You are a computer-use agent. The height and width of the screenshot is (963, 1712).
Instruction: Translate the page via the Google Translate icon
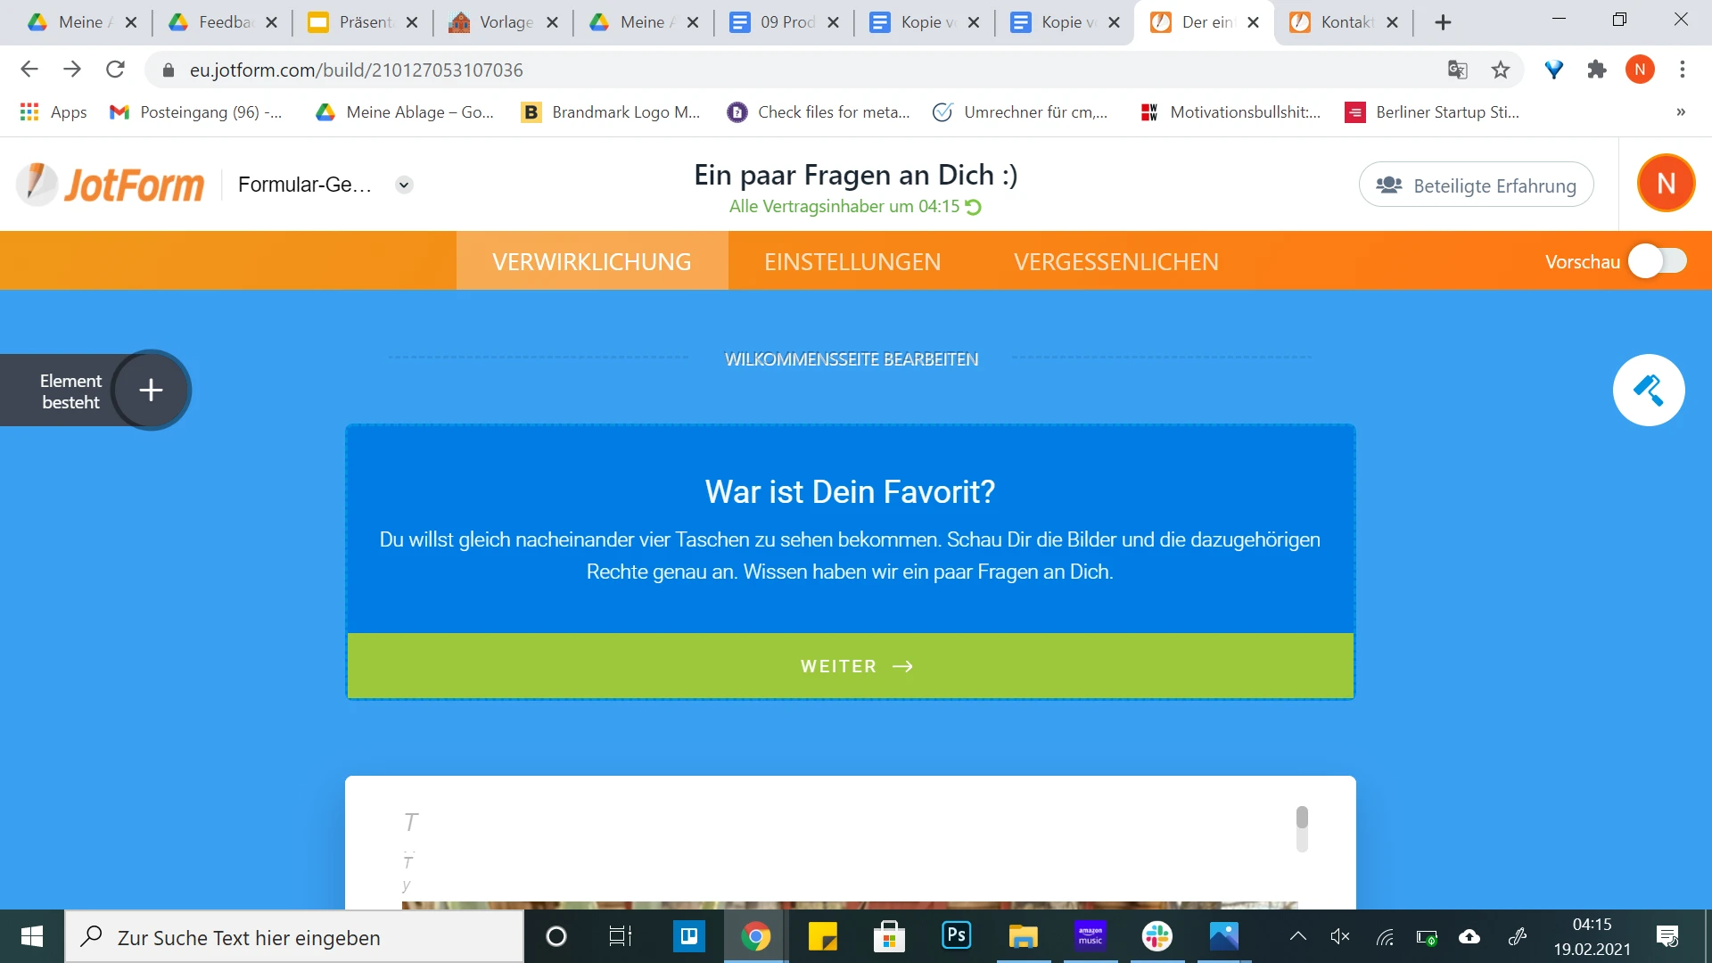point(1459,70)
